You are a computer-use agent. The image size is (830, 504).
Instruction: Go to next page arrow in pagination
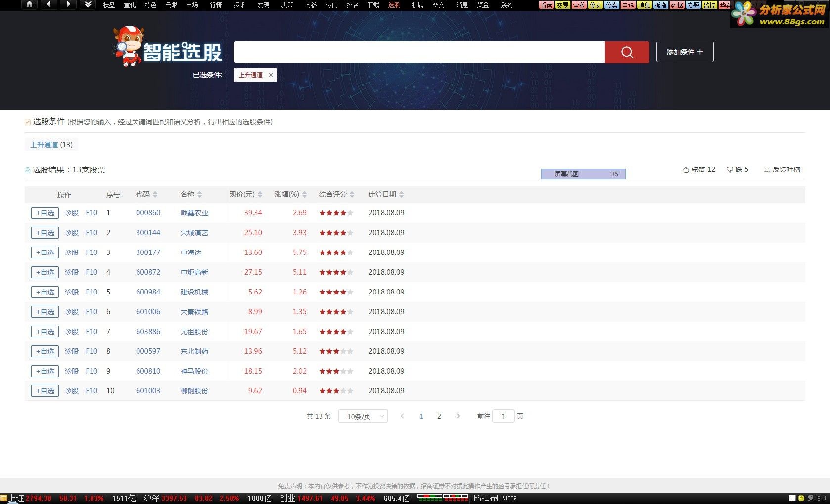coord(458,416)
